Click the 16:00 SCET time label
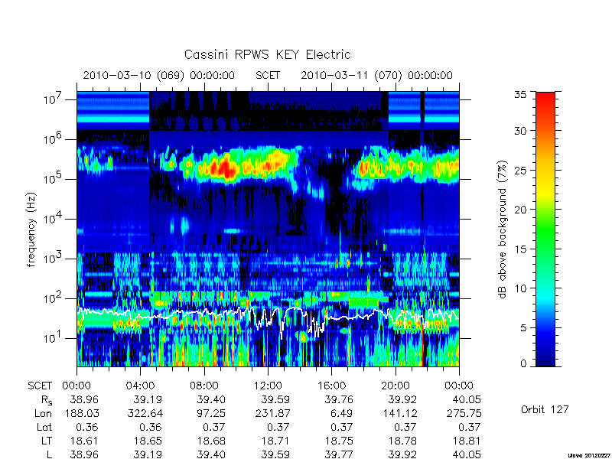Image resolution: width=612 pixels, height=459 pixels. tap(332, 386)
